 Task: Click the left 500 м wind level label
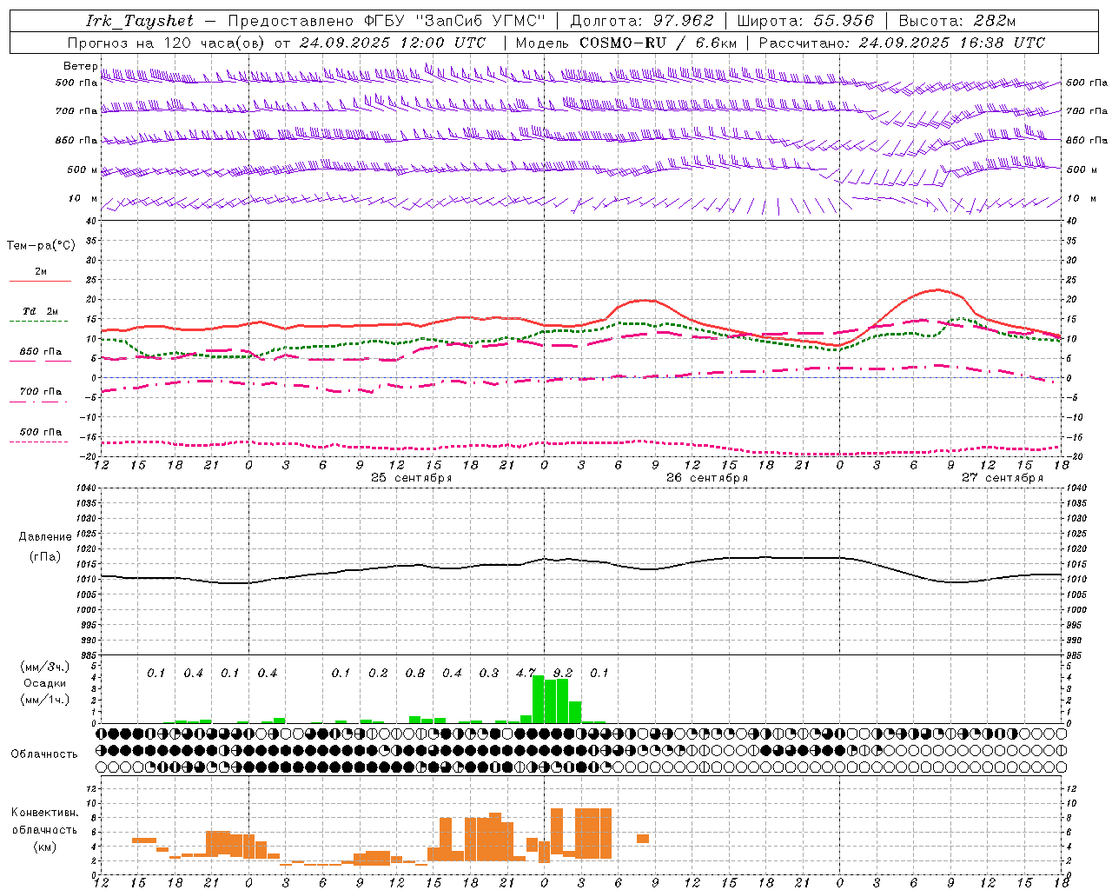pyautogui.click(x=83, y=169)
